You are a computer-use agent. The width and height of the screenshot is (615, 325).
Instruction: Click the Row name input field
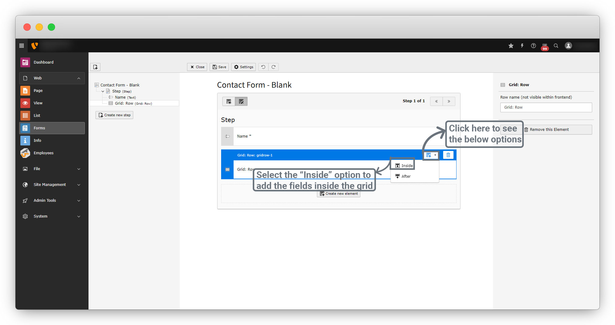(x=546, y=107)
